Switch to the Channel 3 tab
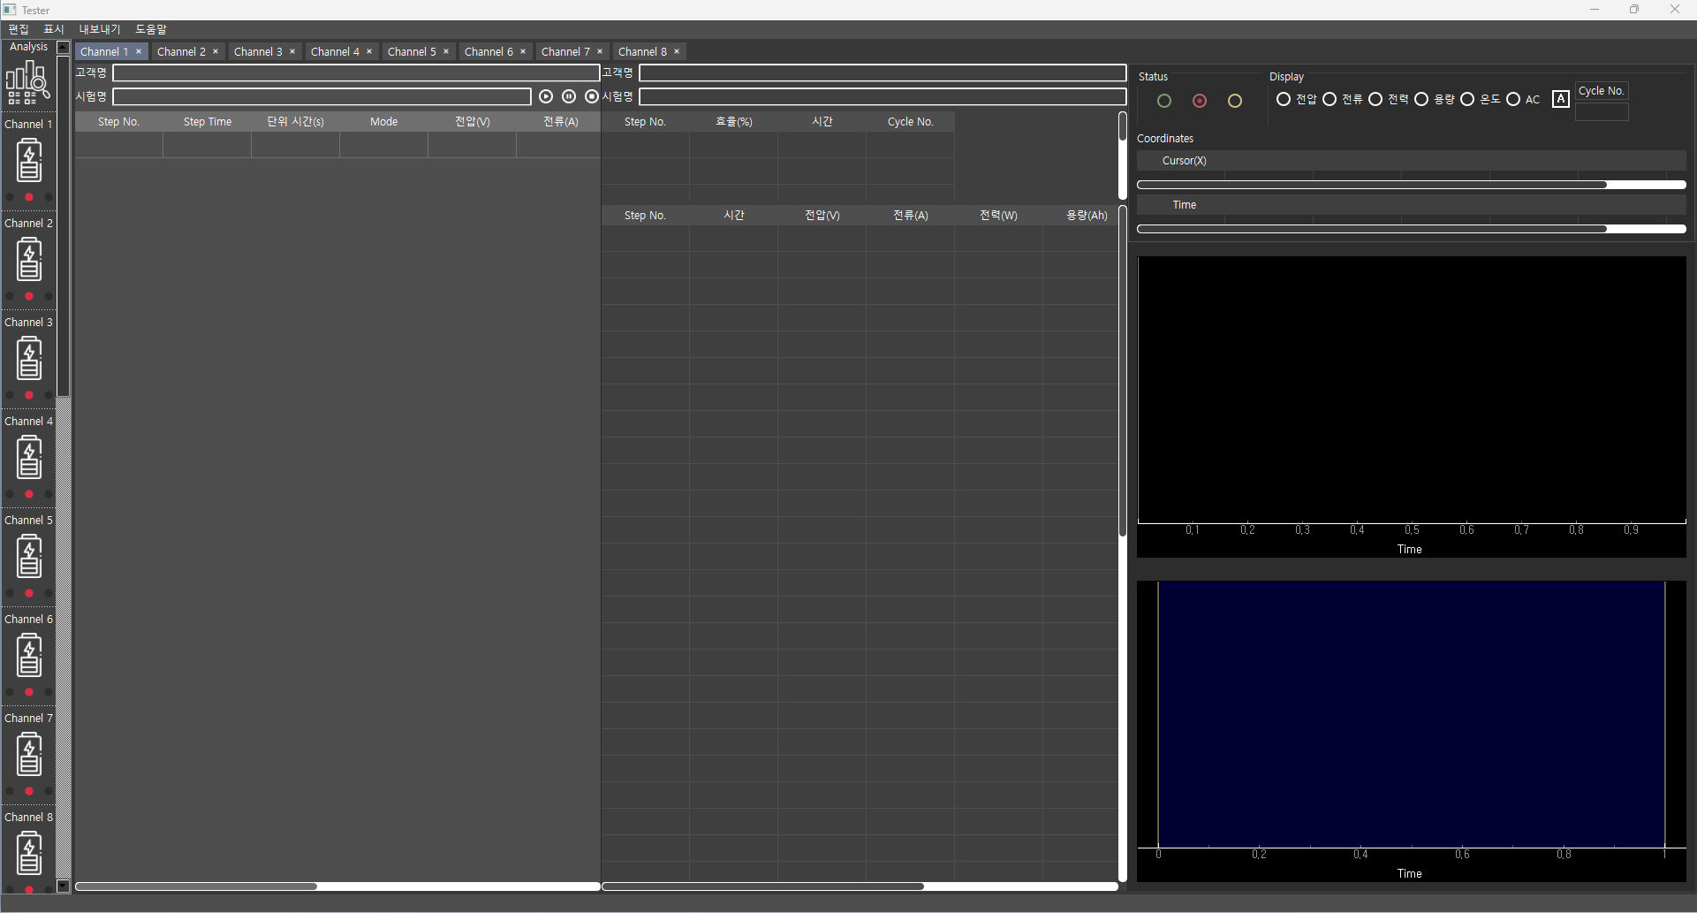Screen dimensions: 1697x913 pyautogui.click(x=258, y=51)
